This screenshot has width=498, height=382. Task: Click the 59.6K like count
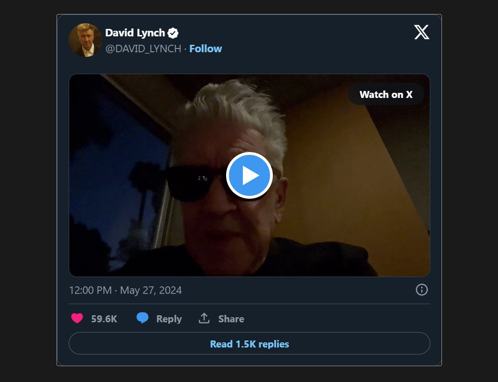[105, 318]
